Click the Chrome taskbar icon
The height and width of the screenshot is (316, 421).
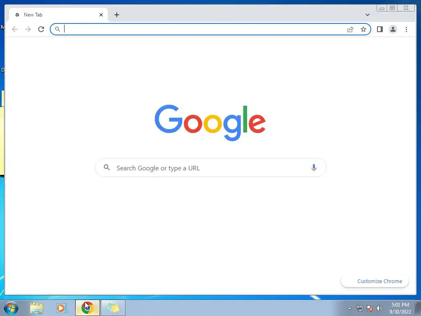coord(87,308)
